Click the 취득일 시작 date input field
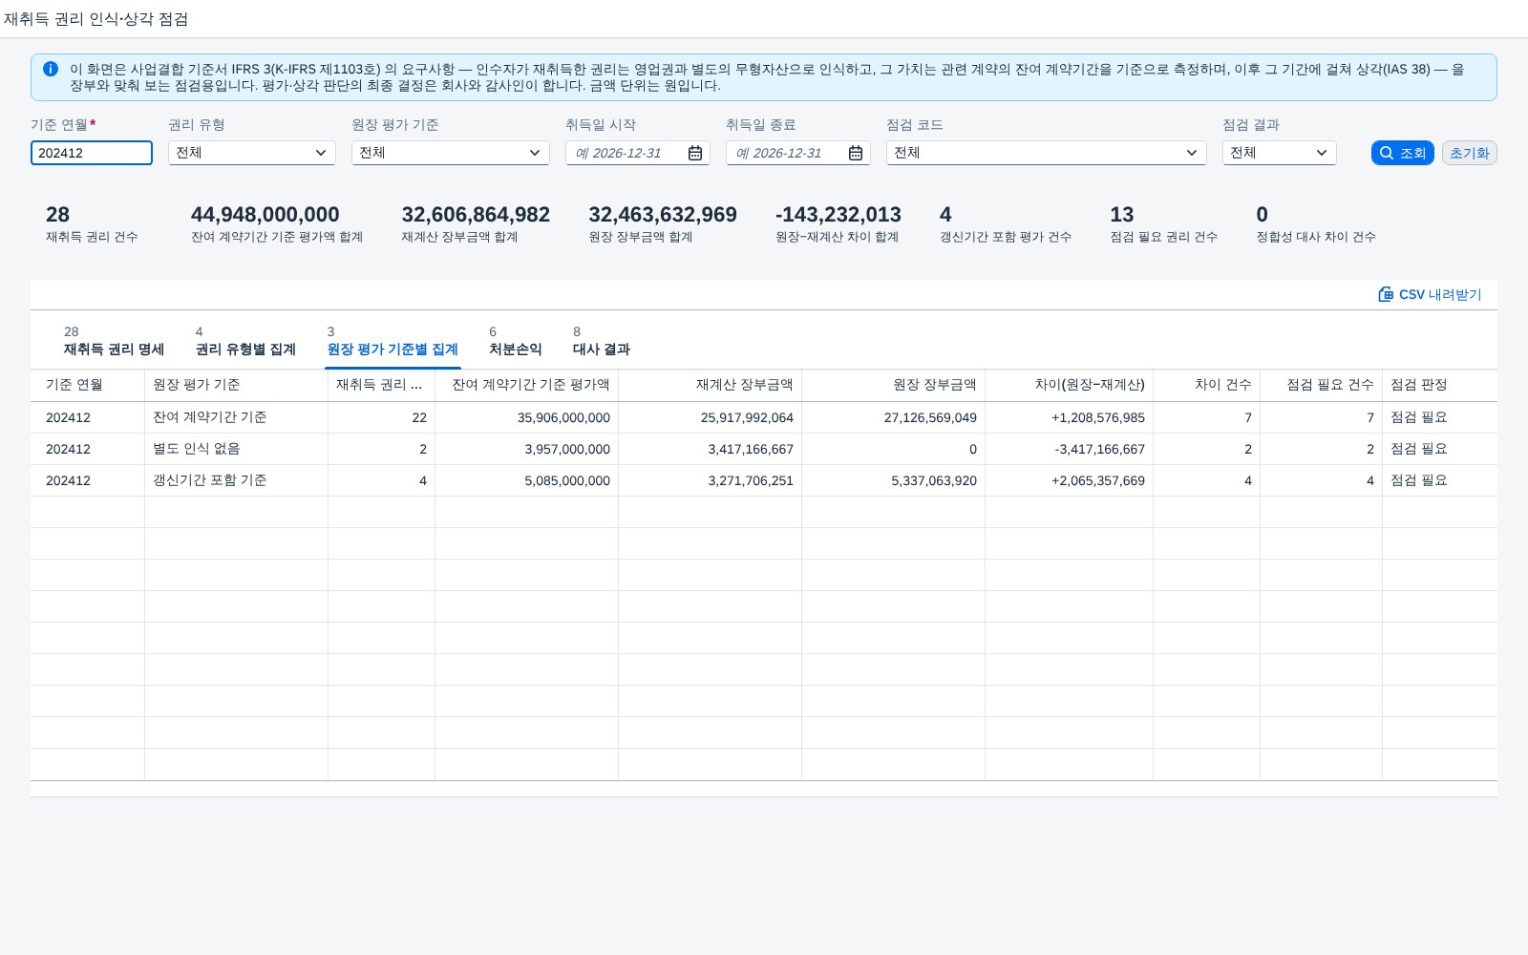 [x=626, y=153]
